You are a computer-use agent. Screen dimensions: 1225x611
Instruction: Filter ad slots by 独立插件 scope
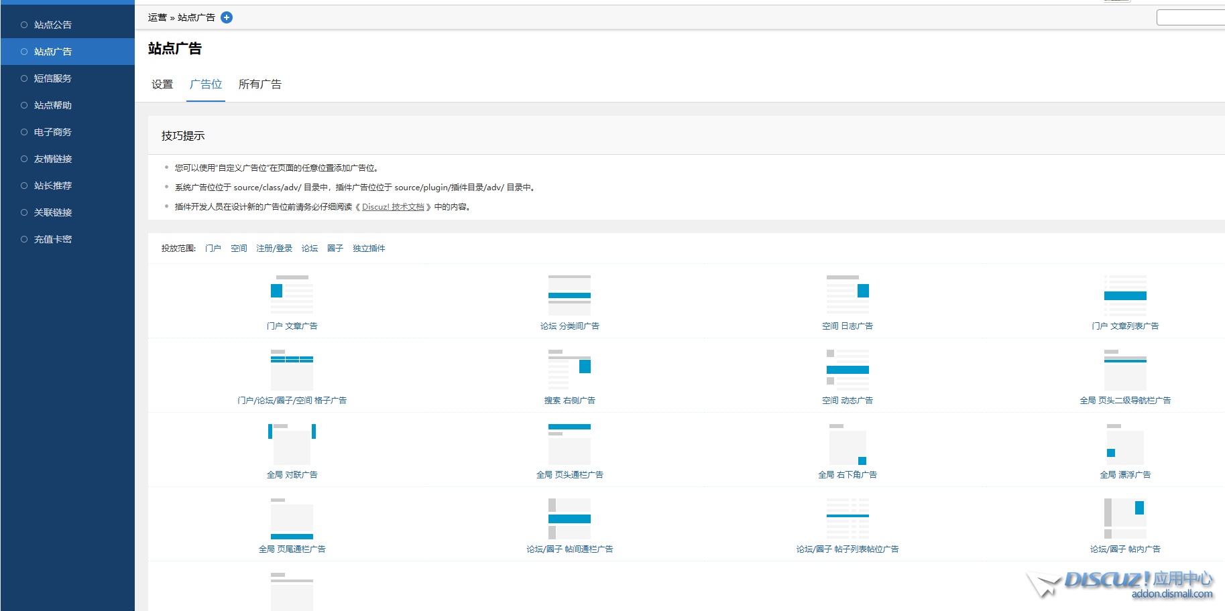coord(369,249)
